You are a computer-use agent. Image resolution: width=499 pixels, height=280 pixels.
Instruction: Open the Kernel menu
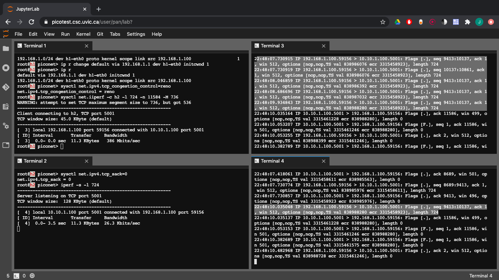[83, 34]
